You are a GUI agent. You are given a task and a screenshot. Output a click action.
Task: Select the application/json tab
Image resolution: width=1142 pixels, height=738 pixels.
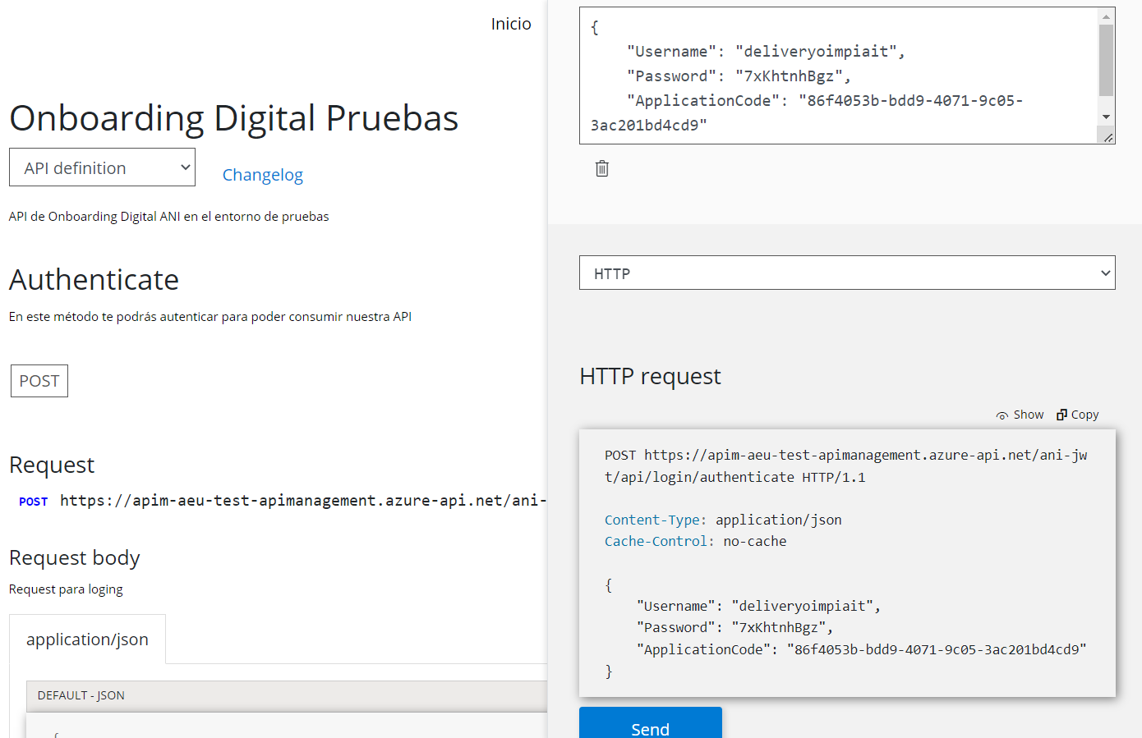point(87,639)
